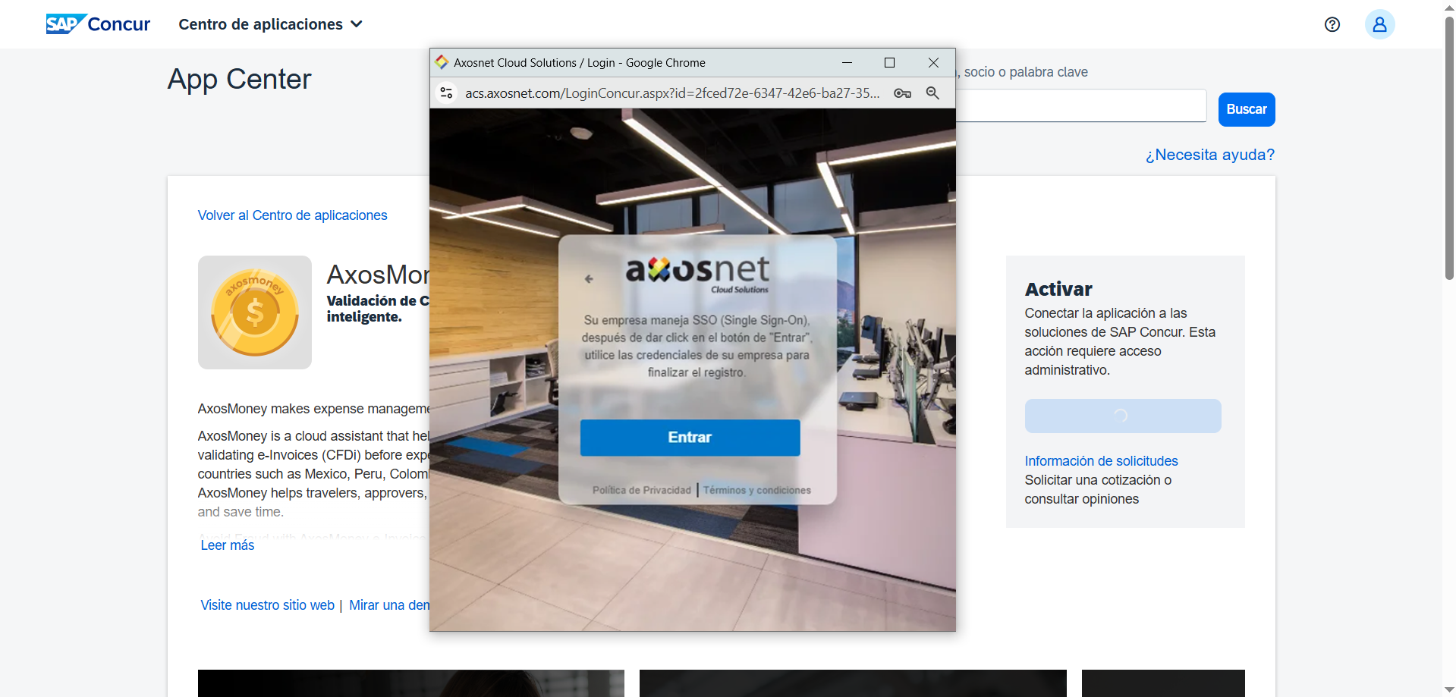Open the ¿Necesita ayuda? link
Screen dimensions: 1456x697
tap(1209, 155)
